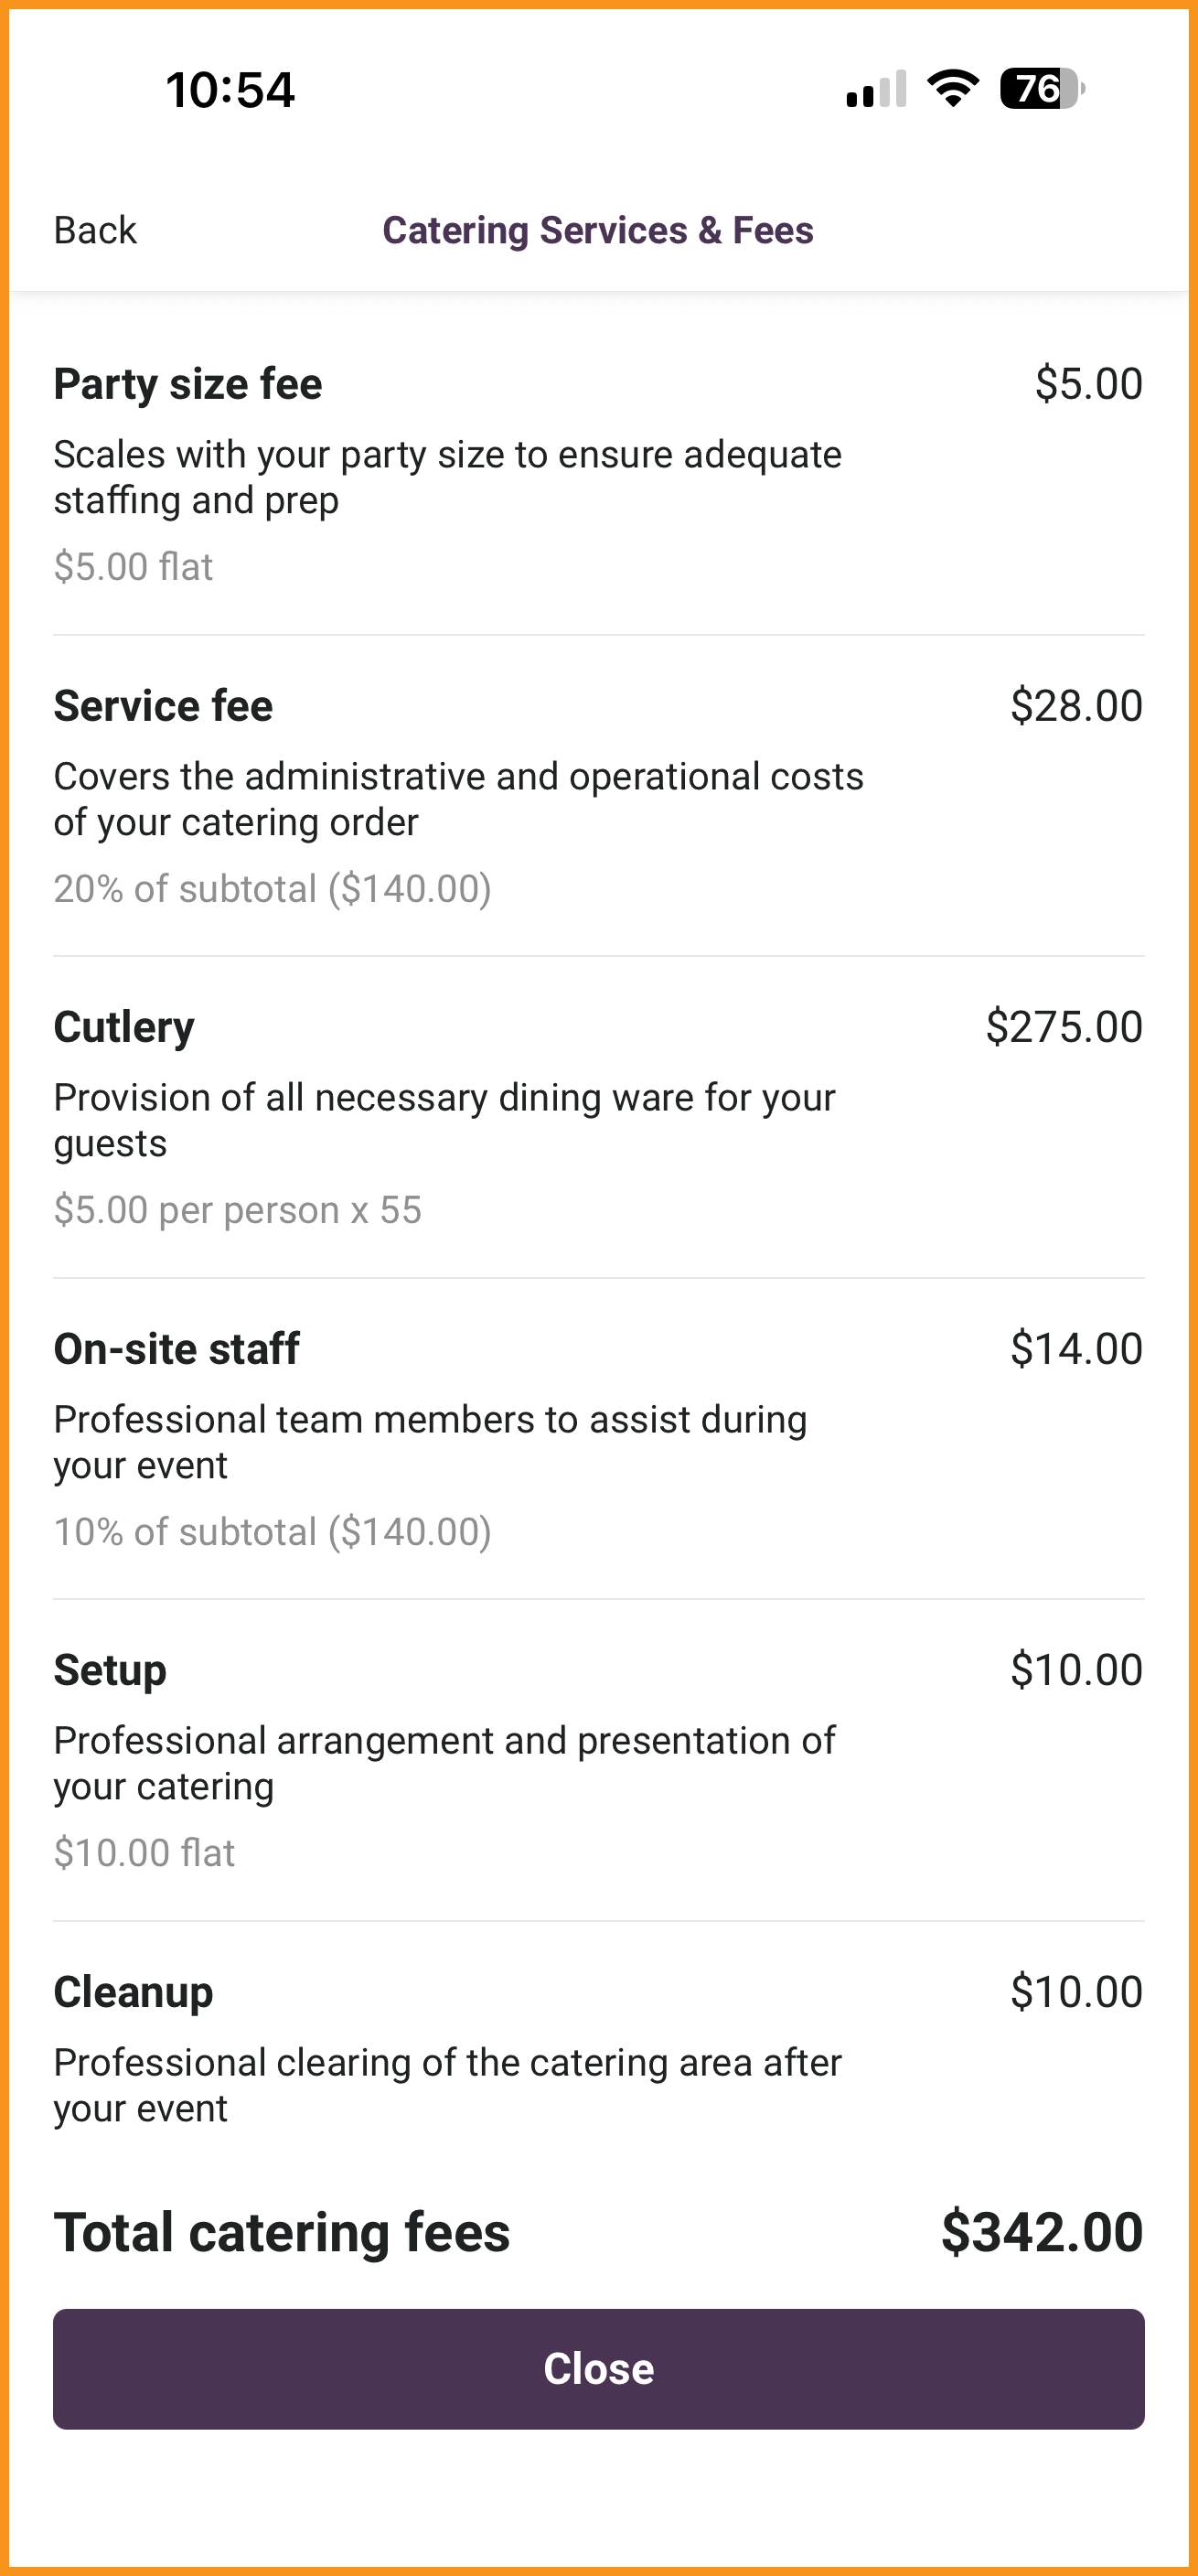Select the Service fee heading
Image resolution: width=1198 pixels, height=2576 pixels.
click(x=163, y=706)
